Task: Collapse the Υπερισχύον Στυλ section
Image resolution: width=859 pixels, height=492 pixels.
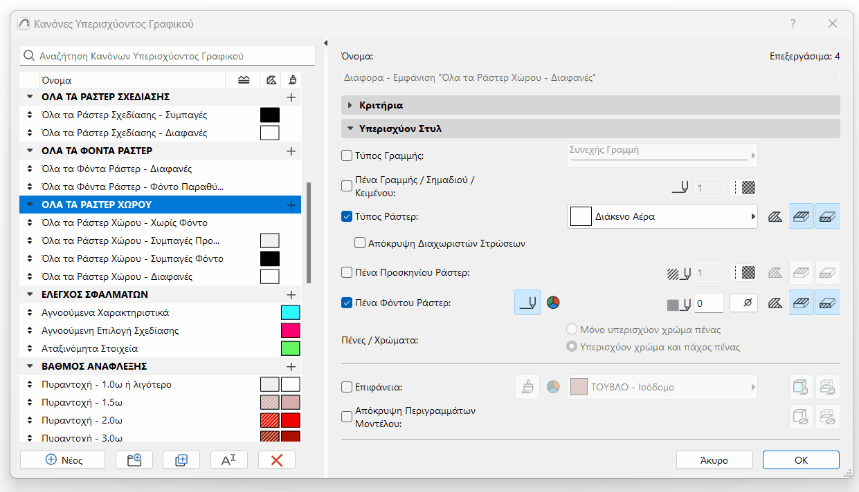Action: click(590, 129)
